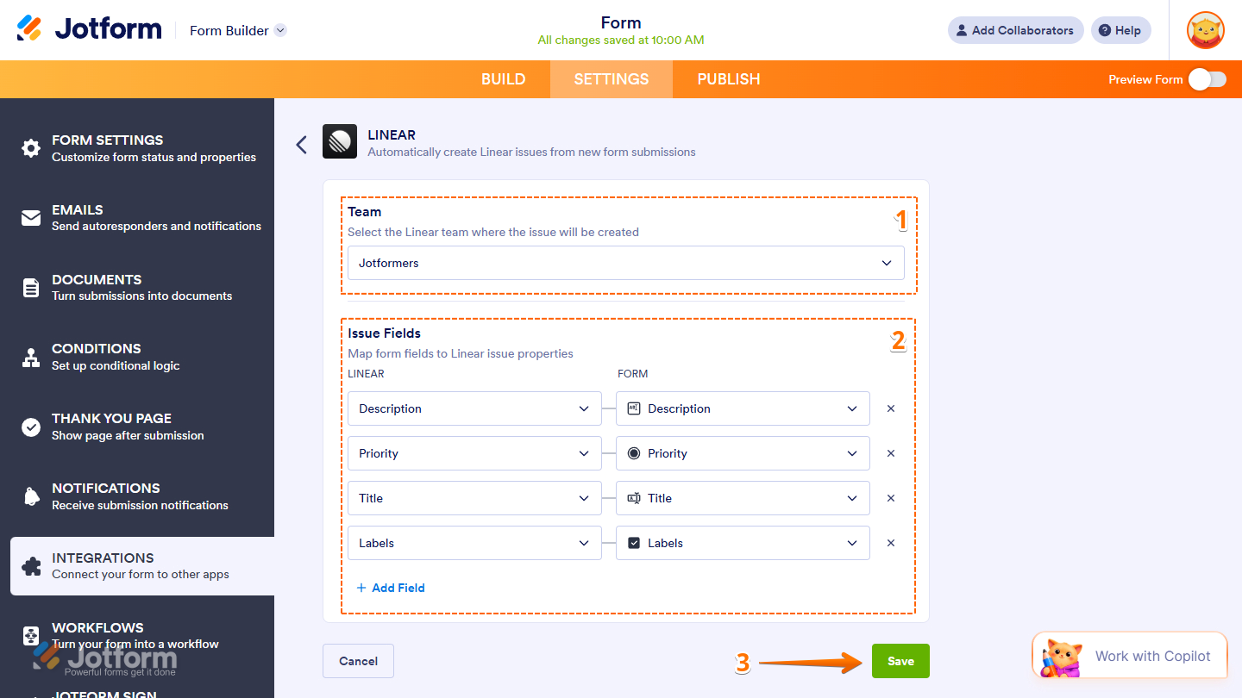The height and width of the screenshot is (698, 1242).
Task: Click Add Field to map another property
Action: pyautogui.click(x=391, y=588)
